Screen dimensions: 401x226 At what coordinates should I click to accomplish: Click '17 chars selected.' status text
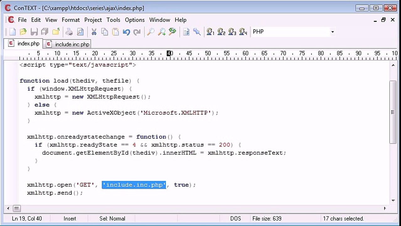click(343, 218)
